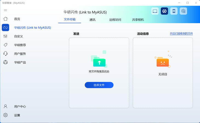Click the Link to MyASUS chain icon
Viewport: 200px width, 123px height.
click(5, 27)
